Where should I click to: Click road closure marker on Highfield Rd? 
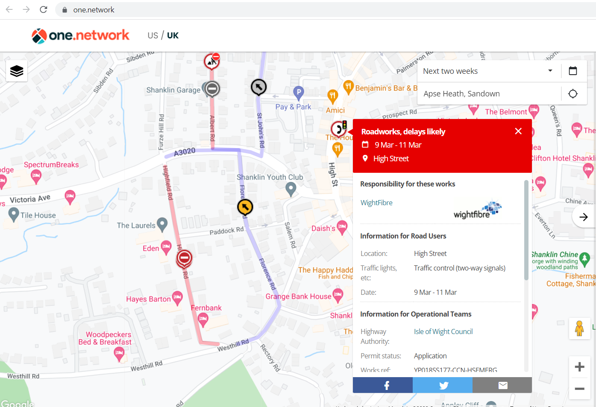pyautogui.click(x=184, y=259)
